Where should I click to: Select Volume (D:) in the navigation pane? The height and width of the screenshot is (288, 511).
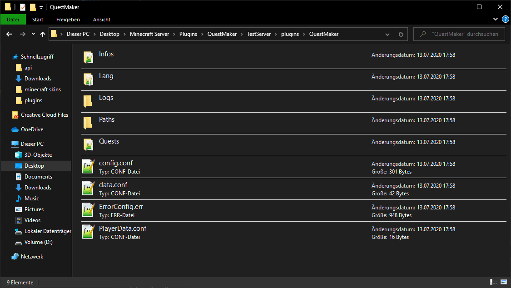pyautogui.click(x=38, y=242)
